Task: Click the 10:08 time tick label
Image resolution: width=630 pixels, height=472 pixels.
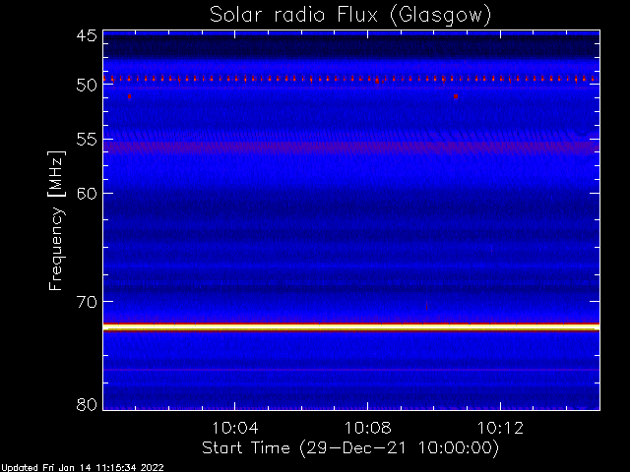Action: (367, 428)
